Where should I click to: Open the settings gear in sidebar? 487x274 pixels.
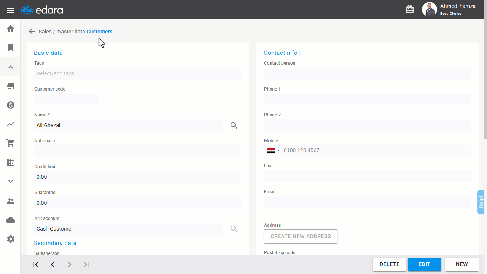point(11,239)
